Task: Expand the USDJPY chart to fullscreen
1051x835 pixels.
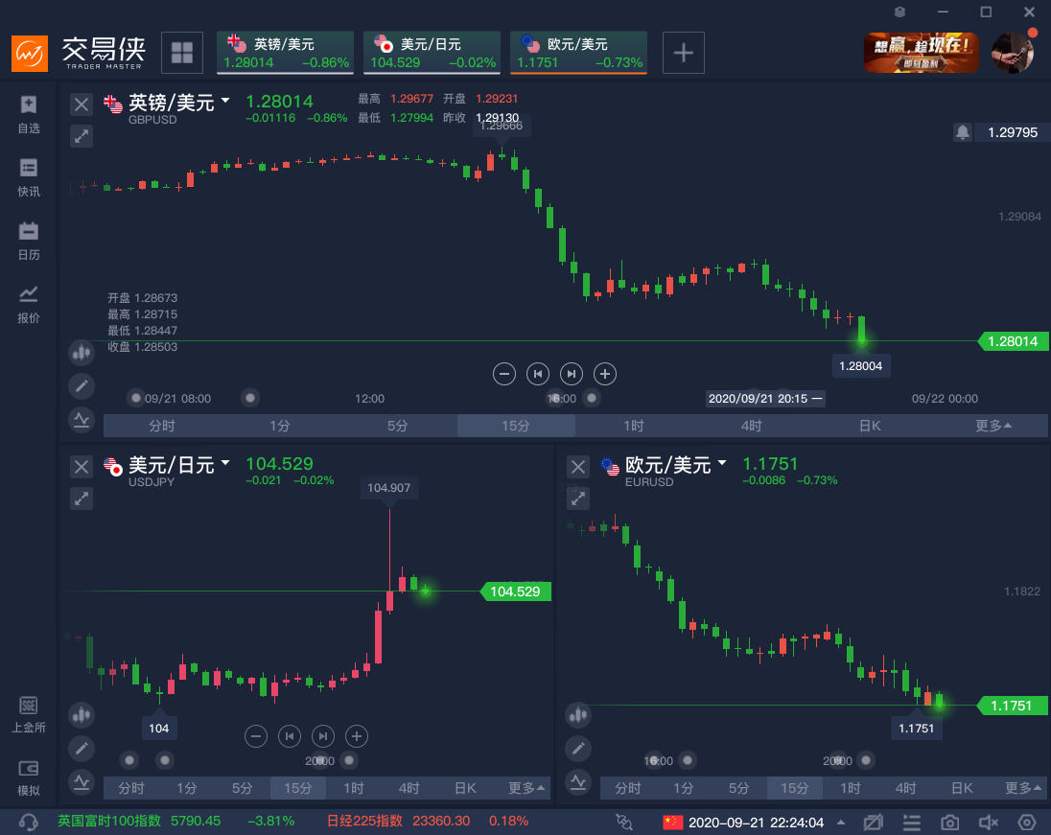Action: [82, 499]
